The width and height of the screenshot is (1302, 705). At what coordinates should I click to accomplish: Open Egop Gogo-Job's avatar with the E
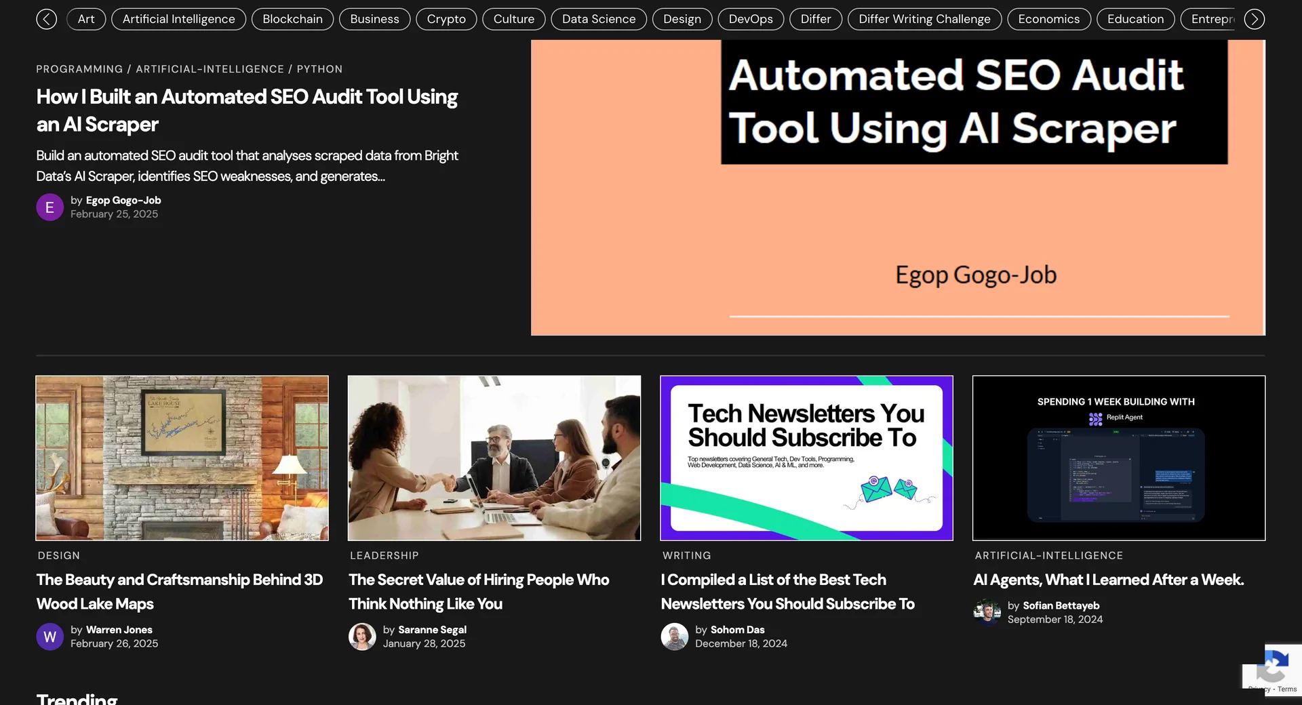(x=49, y=207)
